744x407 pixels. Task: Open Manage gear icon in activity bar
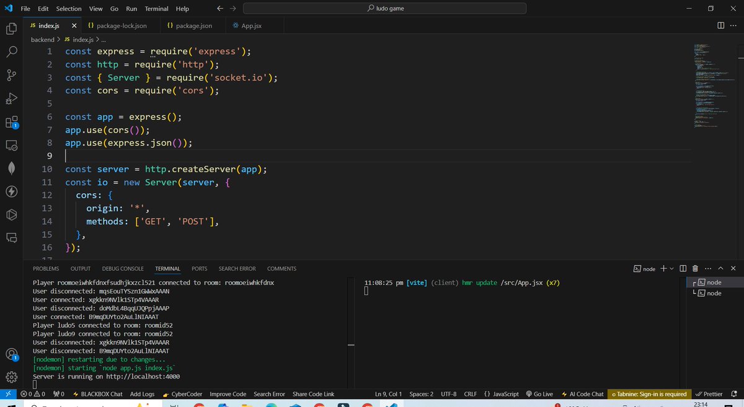pos(11,377)
